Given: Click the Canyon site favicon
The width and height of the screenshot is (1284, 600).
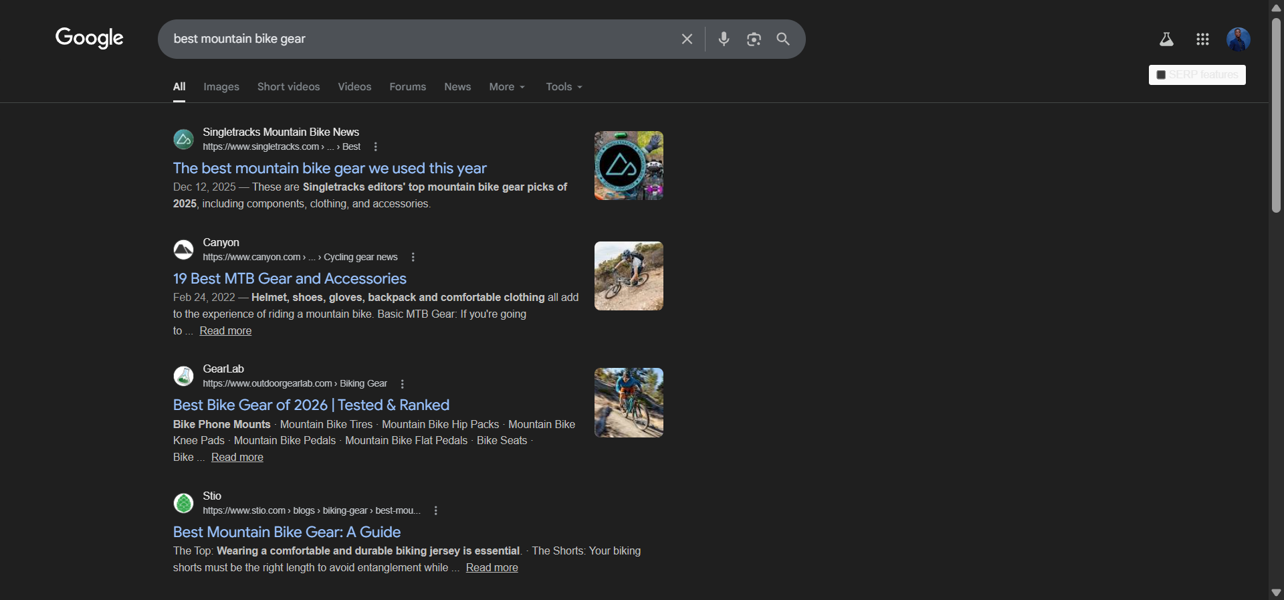Looking at the screenshot, I should tap(183, 249).
